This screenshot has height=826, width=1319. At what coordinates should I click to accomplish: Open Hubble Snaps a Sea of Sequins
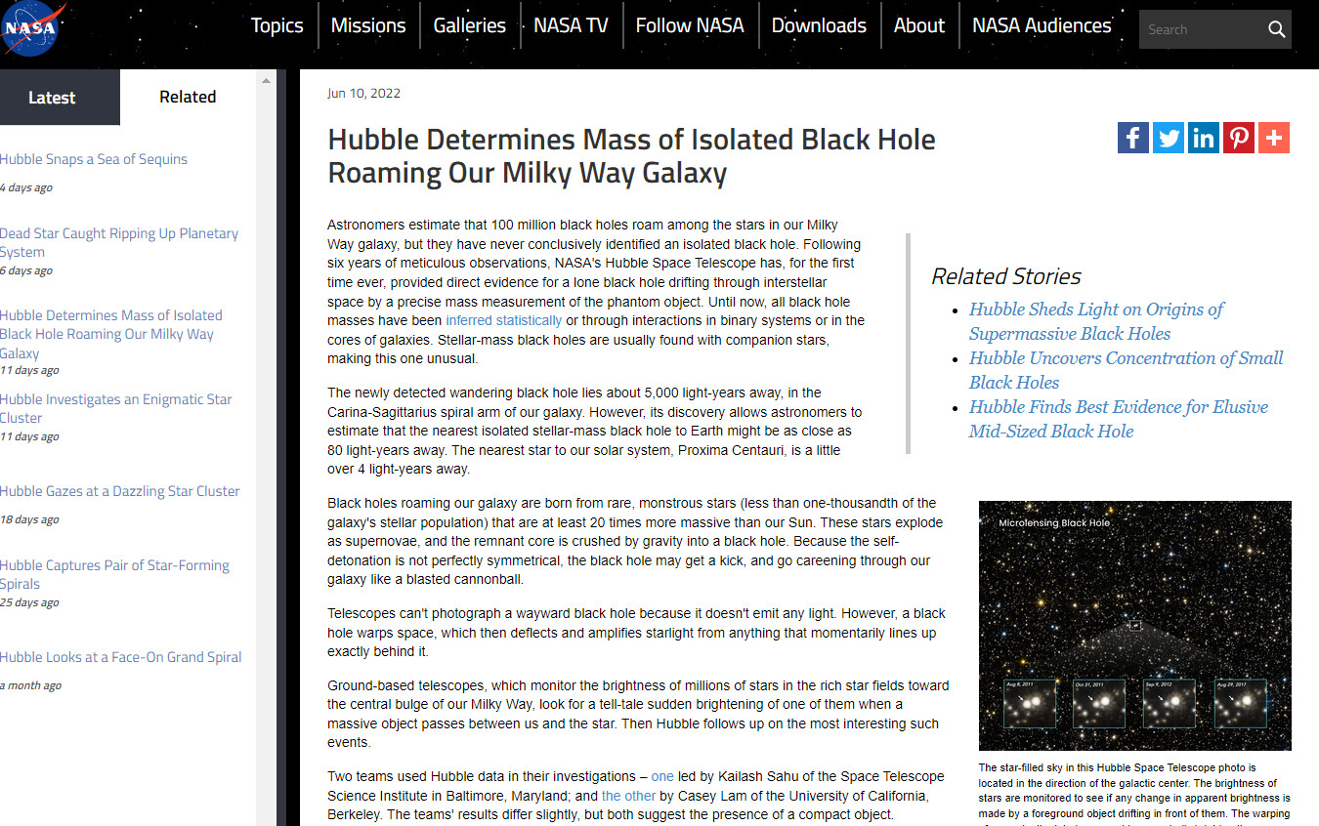click(x=94, y=159)
